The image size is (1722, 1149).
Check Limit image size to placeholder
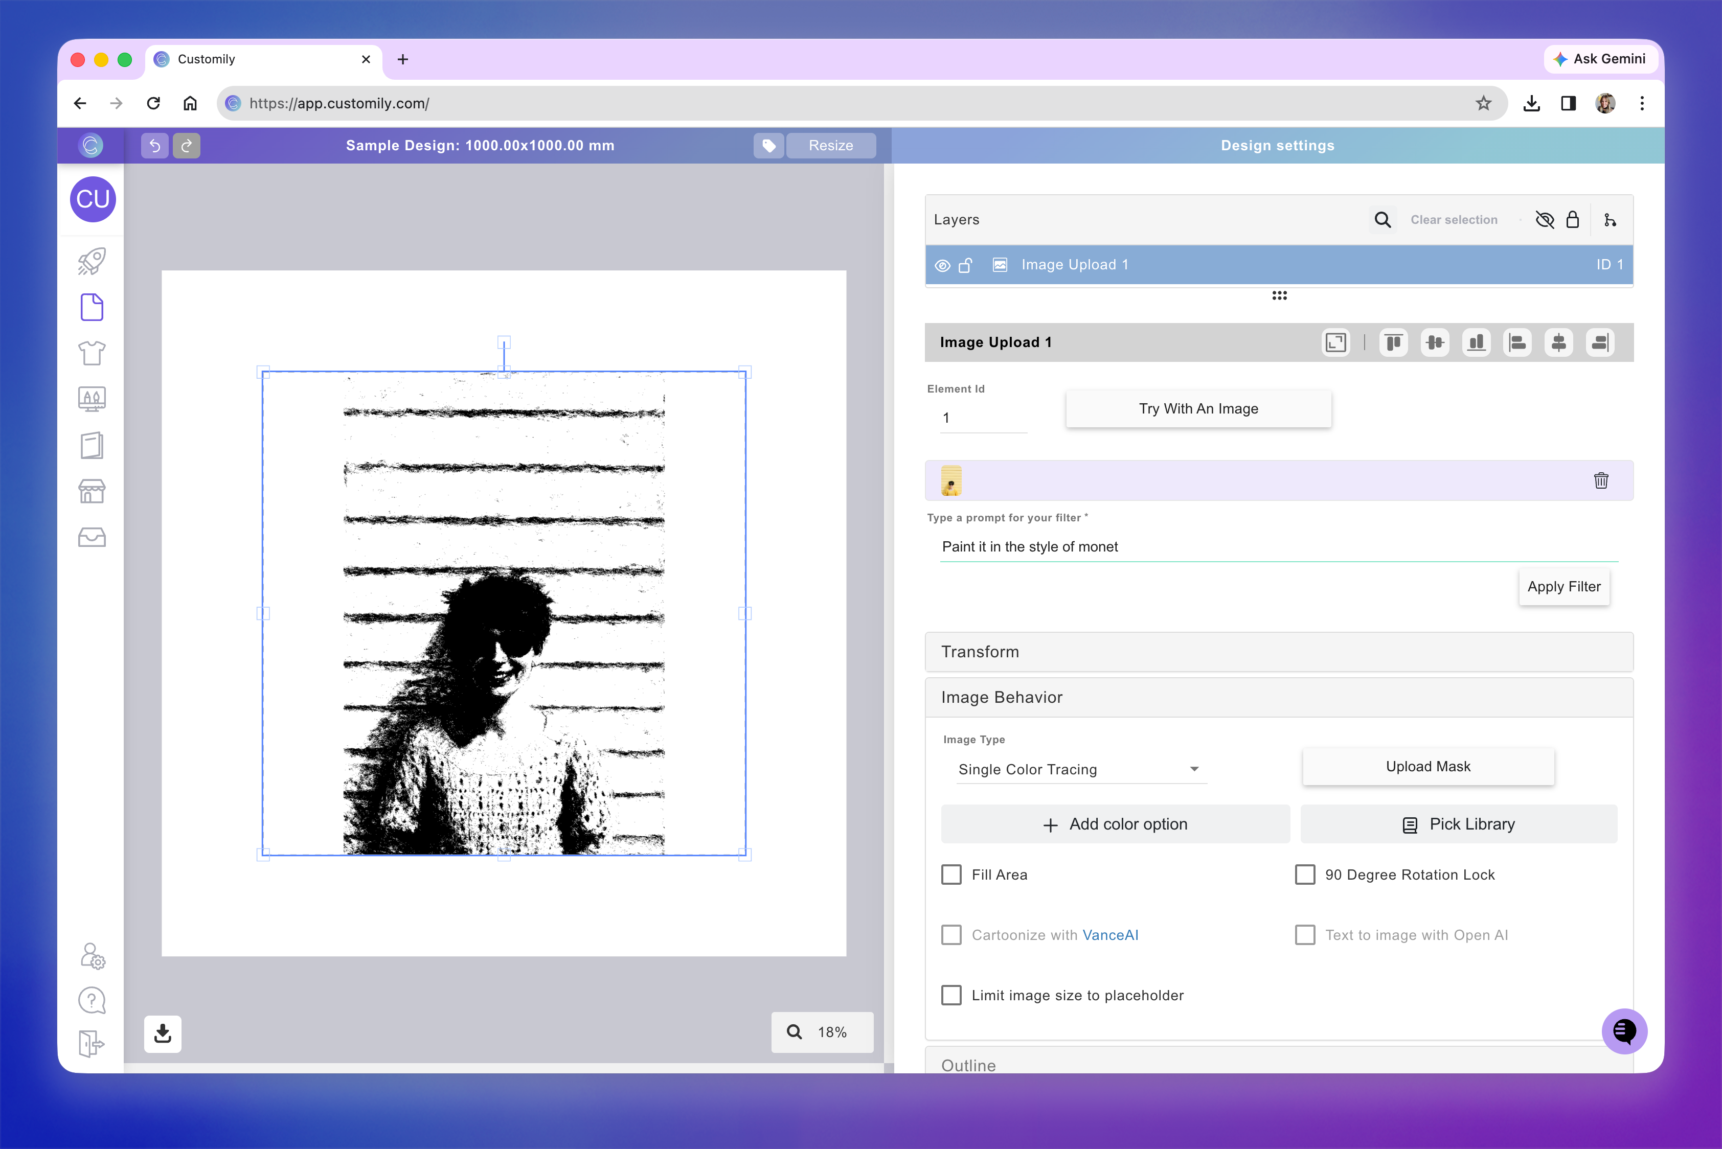pyautogui.click(x=951, y=995)
